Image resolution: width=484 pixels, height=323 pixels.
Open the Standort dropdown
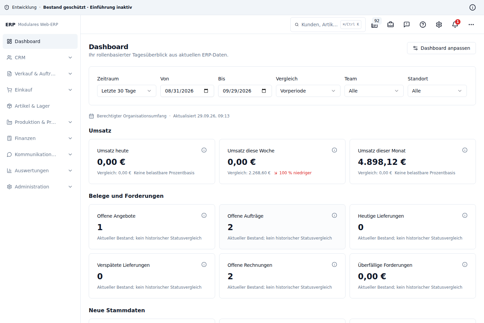pyautogui.click(x=437, y=91)
